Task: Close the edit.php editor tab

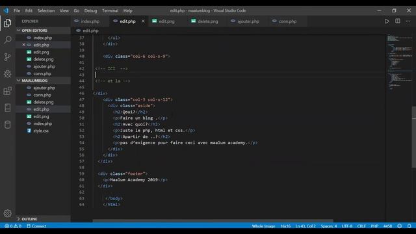Action: (143, 21)
